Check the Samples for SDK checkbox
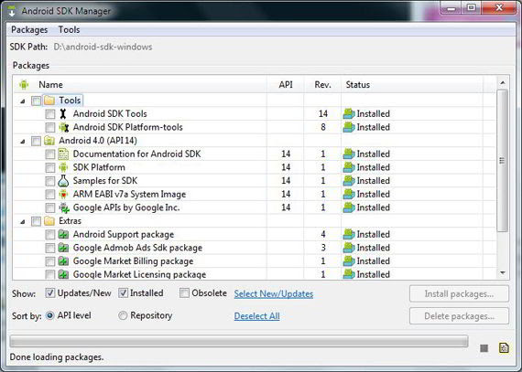Image resolution: width=522 pixels, height=372 pixels. [x=50, y=181]
